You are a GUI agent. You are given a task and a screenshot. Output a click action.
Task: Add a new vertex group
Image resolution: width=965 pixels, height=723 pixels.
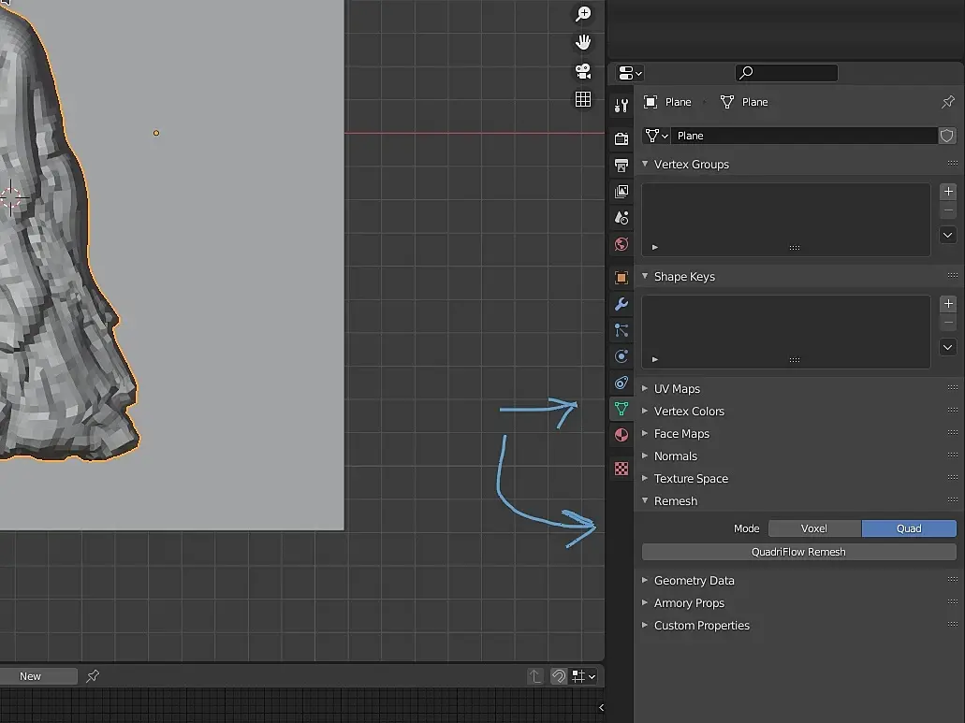point(948,192)
